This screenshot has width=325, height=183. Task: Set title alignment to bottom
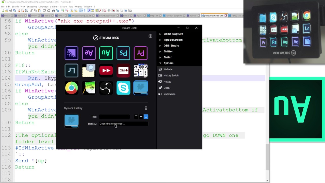tap(146, 117)
